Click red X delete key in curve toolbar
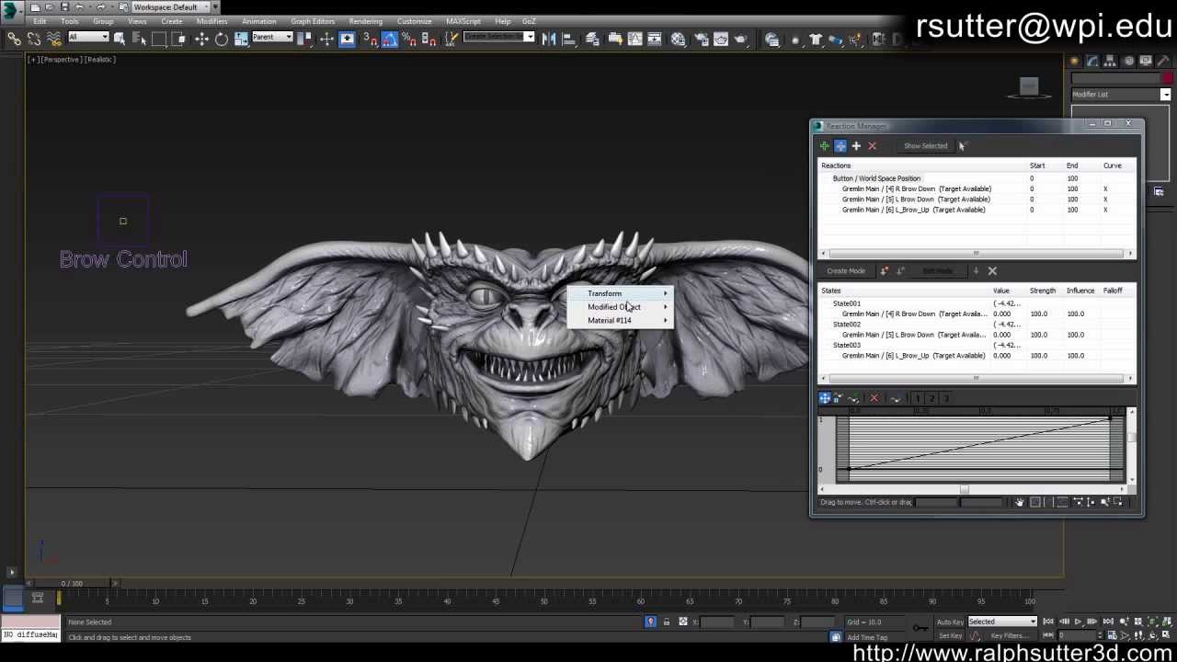Image resolution: width=1177 pixels, height=662 pixels. coord(874,398)
